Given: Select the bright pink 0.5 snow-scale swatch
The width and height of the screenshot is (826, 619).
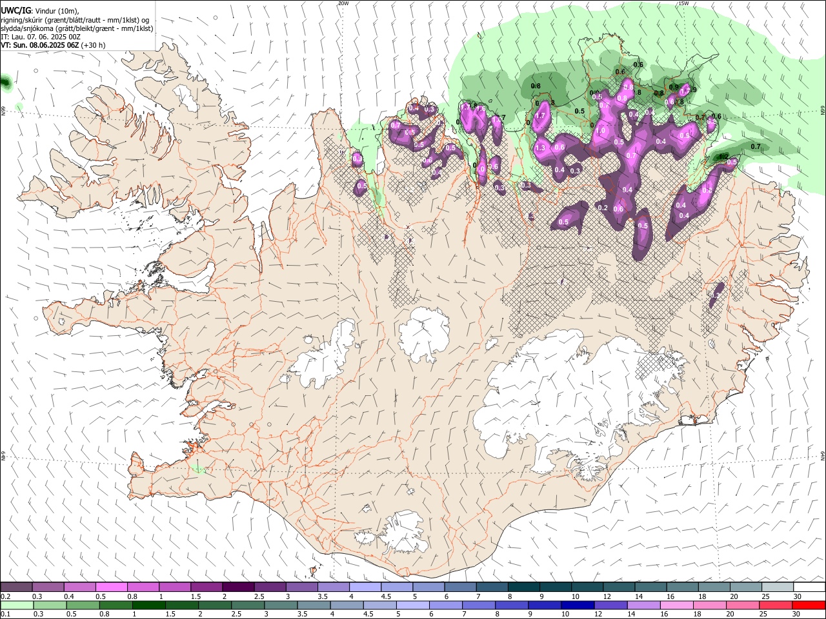Looking at the screenshot, I should coord(111,587).
